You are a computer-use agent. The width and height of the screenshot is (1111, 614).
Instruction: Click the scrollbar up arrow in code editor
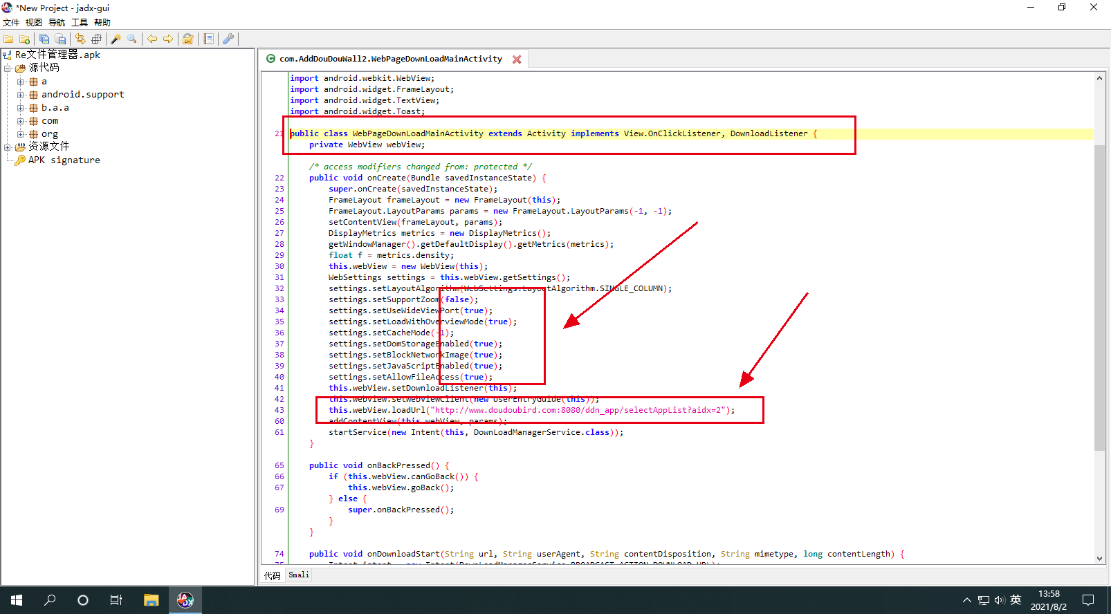1099,78
